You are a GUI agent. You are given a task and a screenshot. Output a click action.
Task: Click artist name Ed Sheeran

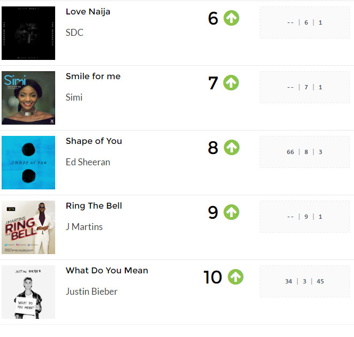point(88,162)
